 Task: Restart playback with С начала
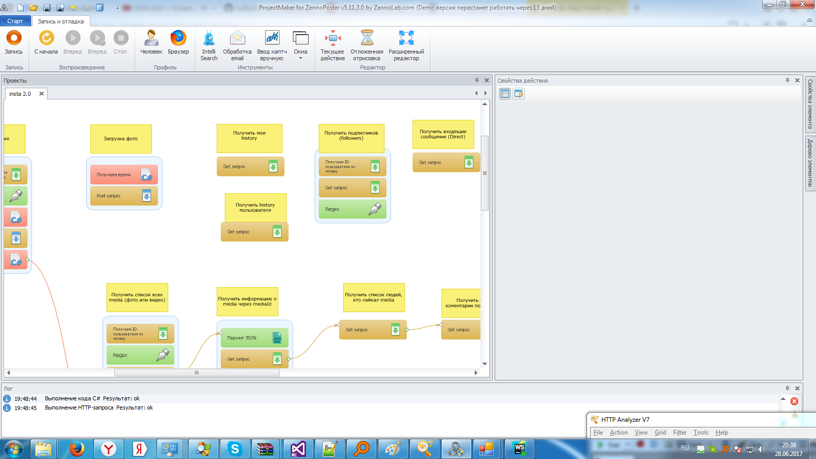click(x=46, y=42)
